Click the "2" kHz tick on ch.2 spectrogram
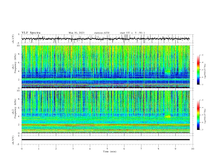217x167 pixels. [19, 125]
